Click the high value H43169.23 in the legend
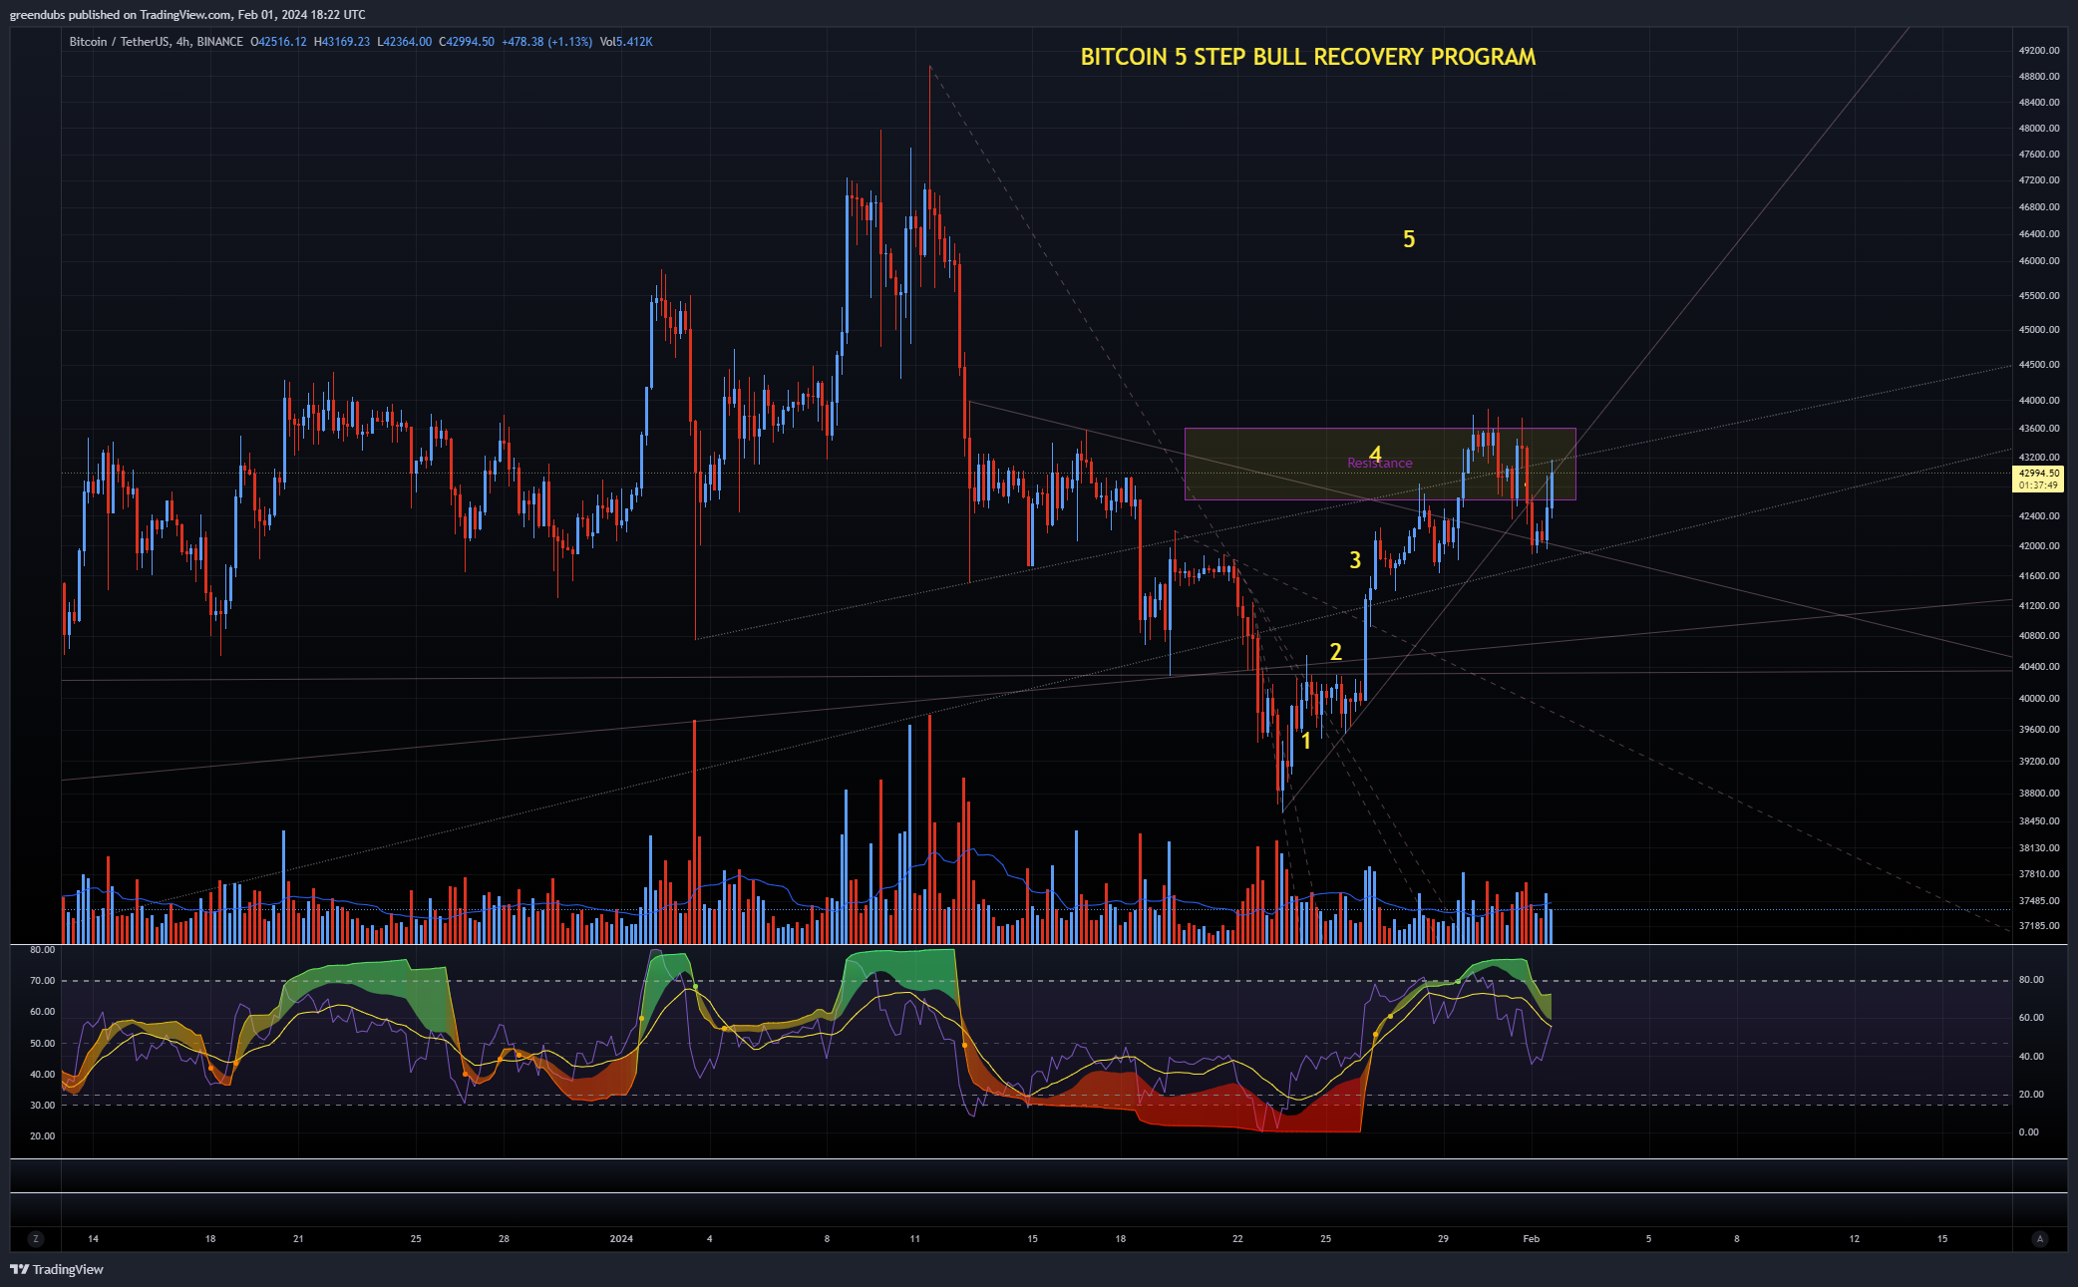 point(342,42)
